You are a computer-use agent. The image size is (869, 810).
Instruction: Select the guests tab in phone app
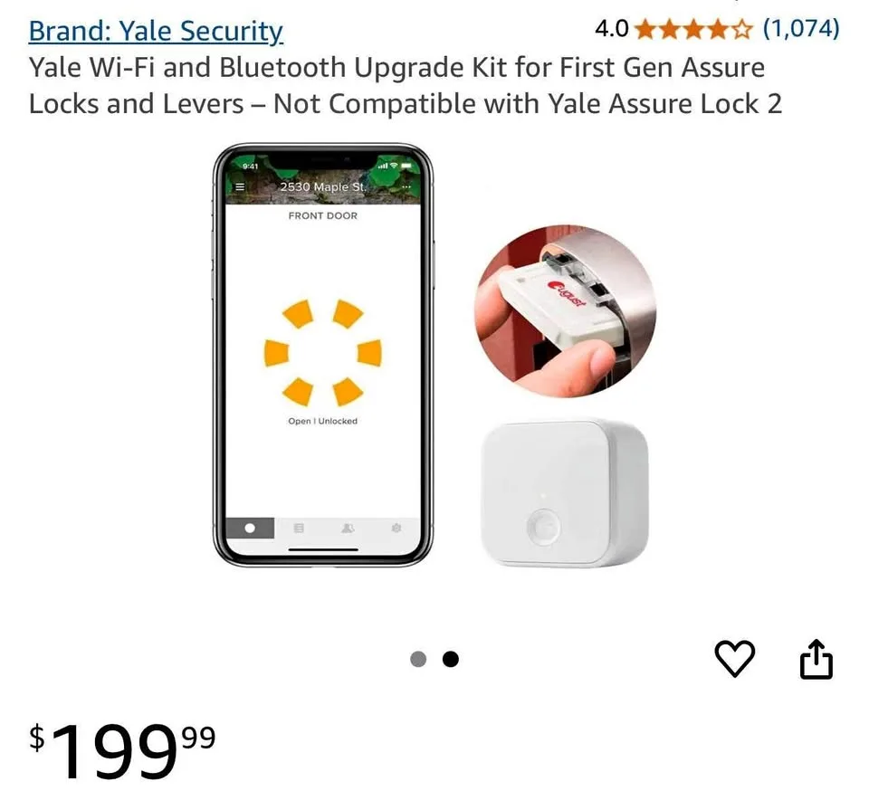click(x=348, y=528)
